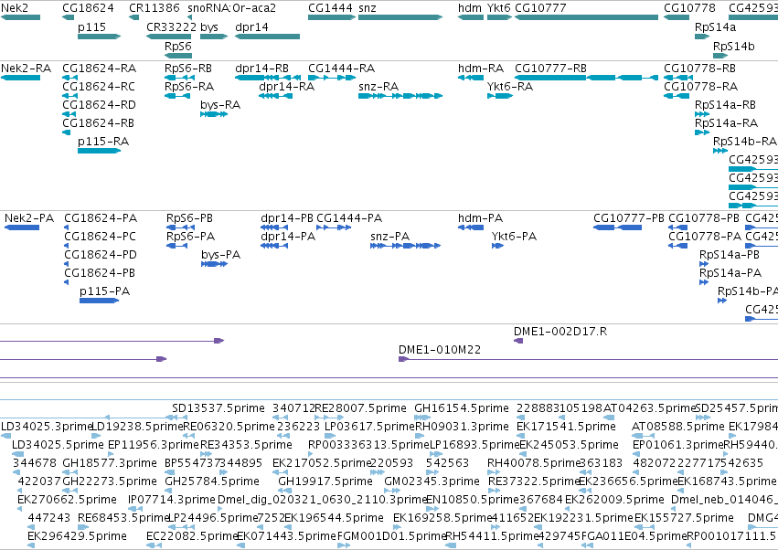Select the CG10778 gene label
The height and width of the screenshot is (550, 778).
tap(689, 8)
